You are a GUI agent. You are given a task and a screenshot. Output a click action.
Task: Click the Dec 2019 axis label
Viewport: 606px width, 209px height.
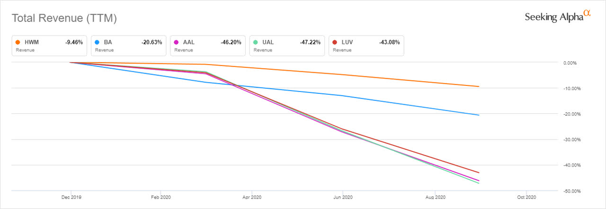pyautogui.click(x=70, y=197)
